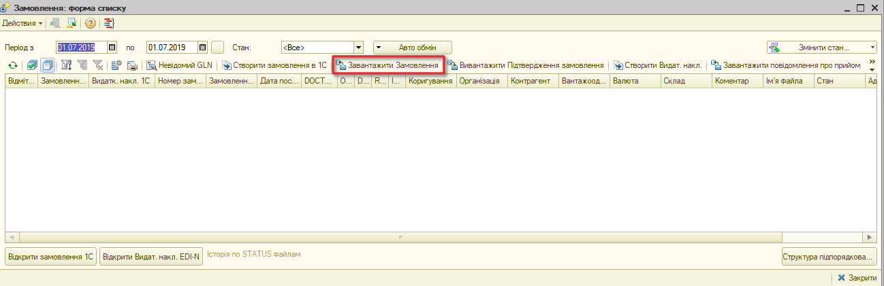Click Завантажити Замовлення button
The height and width of the screenshot is (286, 884).
[388, 66]
